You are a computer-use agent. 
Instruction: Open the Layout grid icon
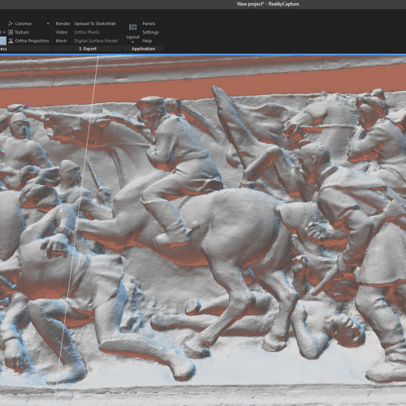[133, 27]
